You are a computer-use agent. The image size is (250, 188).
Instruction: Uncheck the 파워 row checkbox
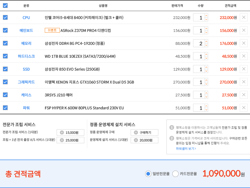(x=5, y=108)
